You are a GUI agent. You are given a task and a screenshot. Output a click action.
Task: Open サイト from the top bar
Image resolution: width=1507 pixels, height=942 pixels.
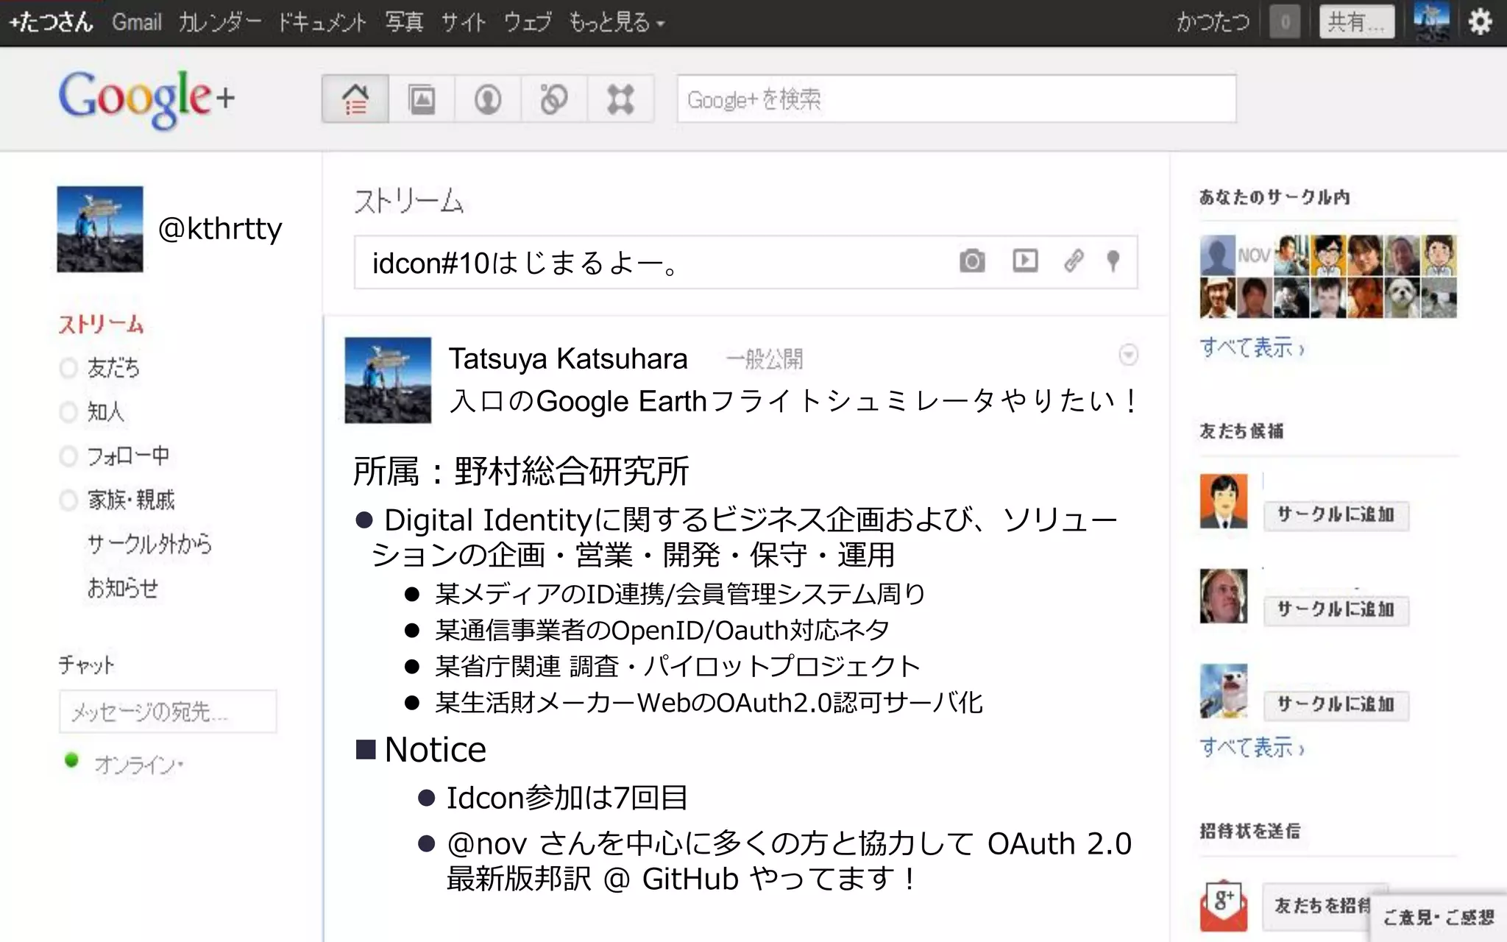pyautogui.click(x=464, y=22)
